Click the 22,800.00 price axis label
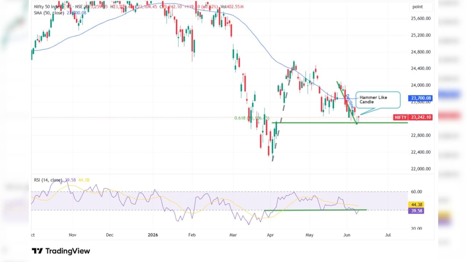467x262 pixels. click(421, 135)
